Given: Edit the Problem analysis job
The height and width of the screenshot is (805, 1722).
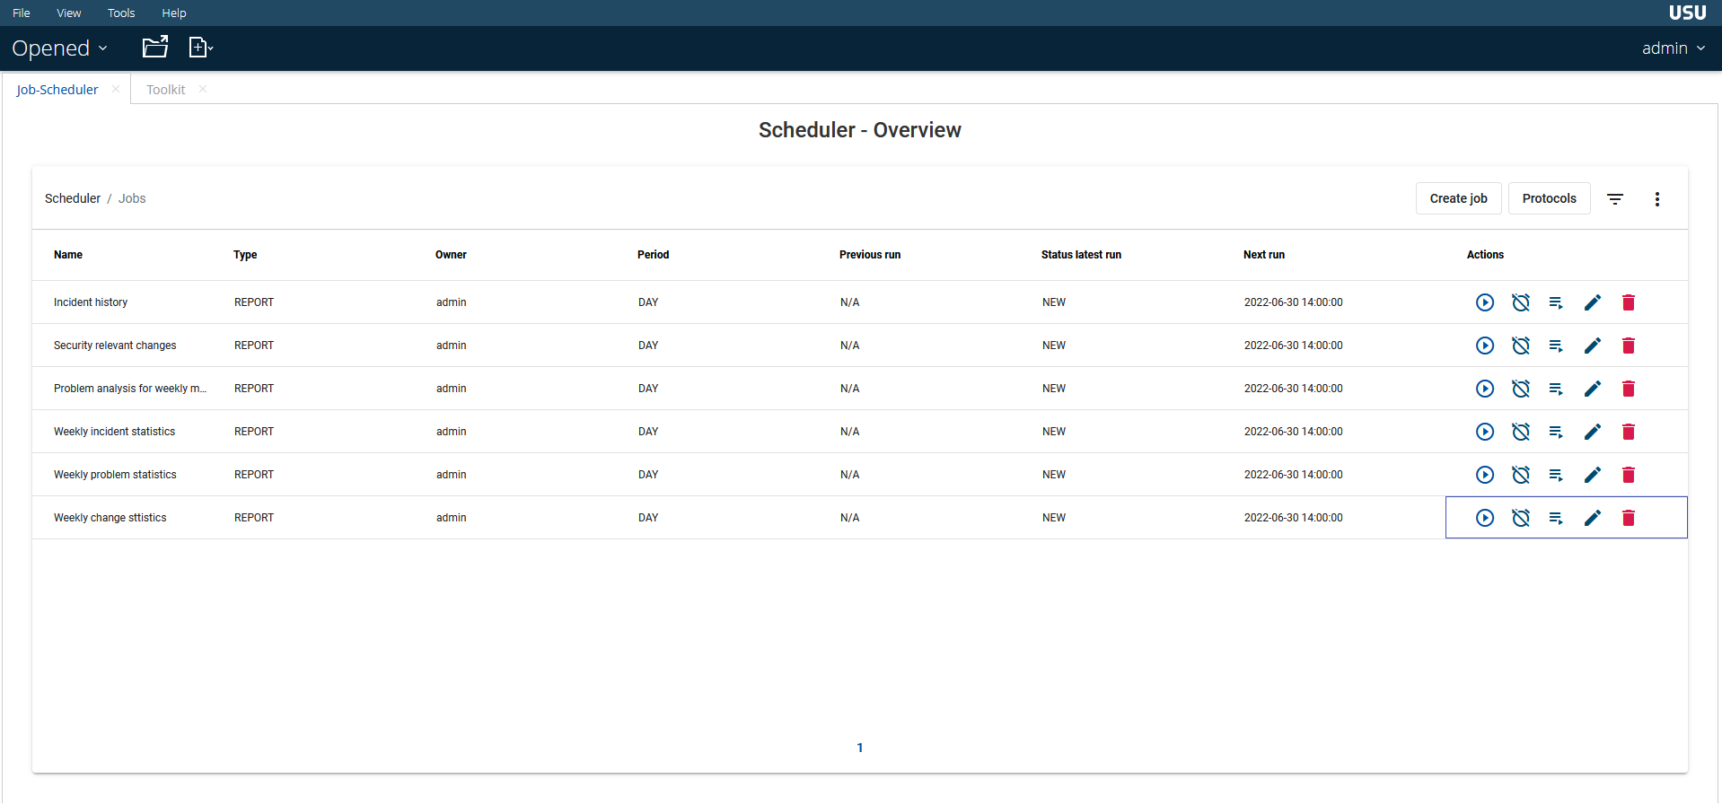Looking at the screenshot, I should click(1593, 389).
